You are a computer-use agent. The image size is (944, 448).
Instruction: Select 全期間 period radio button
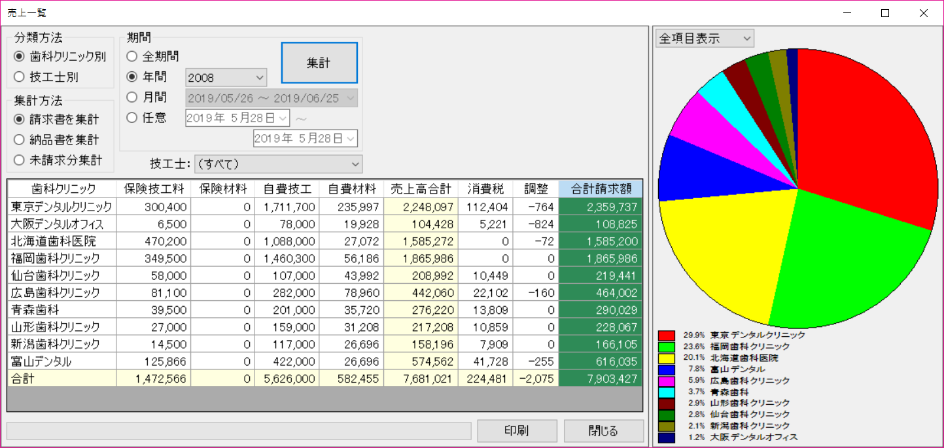coord(132,57)
